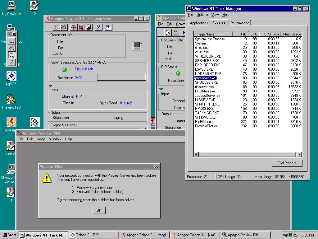Click the left scroll arrow in process list
The height and width of the screenshot is (239, 318).
tap(196, 155)
